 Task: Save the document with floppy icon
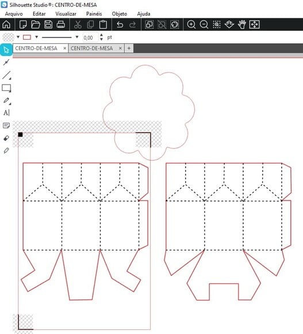[x=48, y=25]
